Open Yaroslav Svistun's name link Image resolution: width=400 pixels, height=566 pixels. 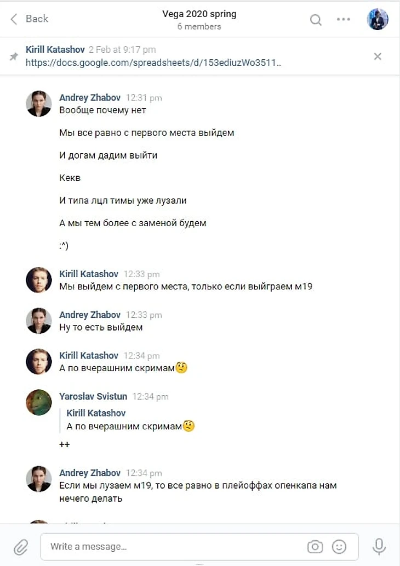(x=93, y=396)
